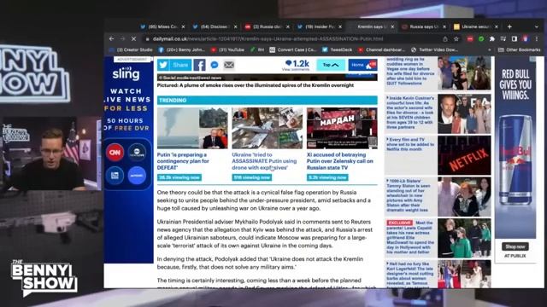The width and height of the screenshot is (547, 307).
Task: Share the article on Facebook
Action: 199,65
